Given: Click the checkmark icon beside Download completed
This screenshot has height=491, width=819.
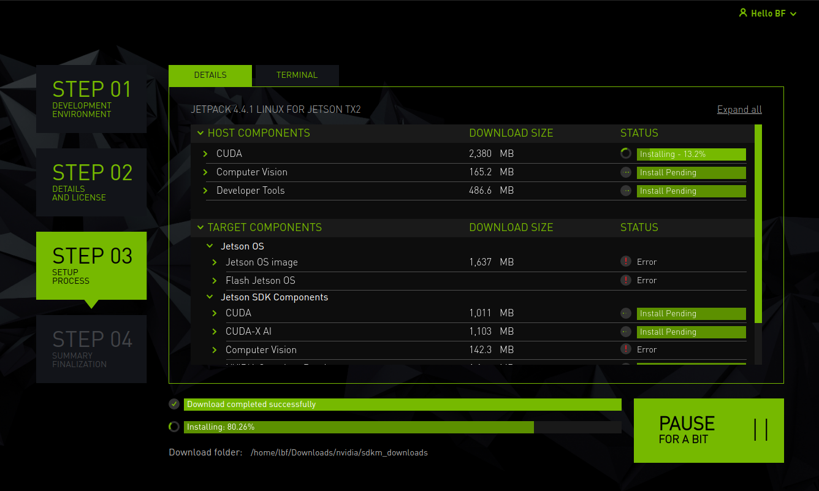Looking at the screenshot, I should click(x=174, y=404).
